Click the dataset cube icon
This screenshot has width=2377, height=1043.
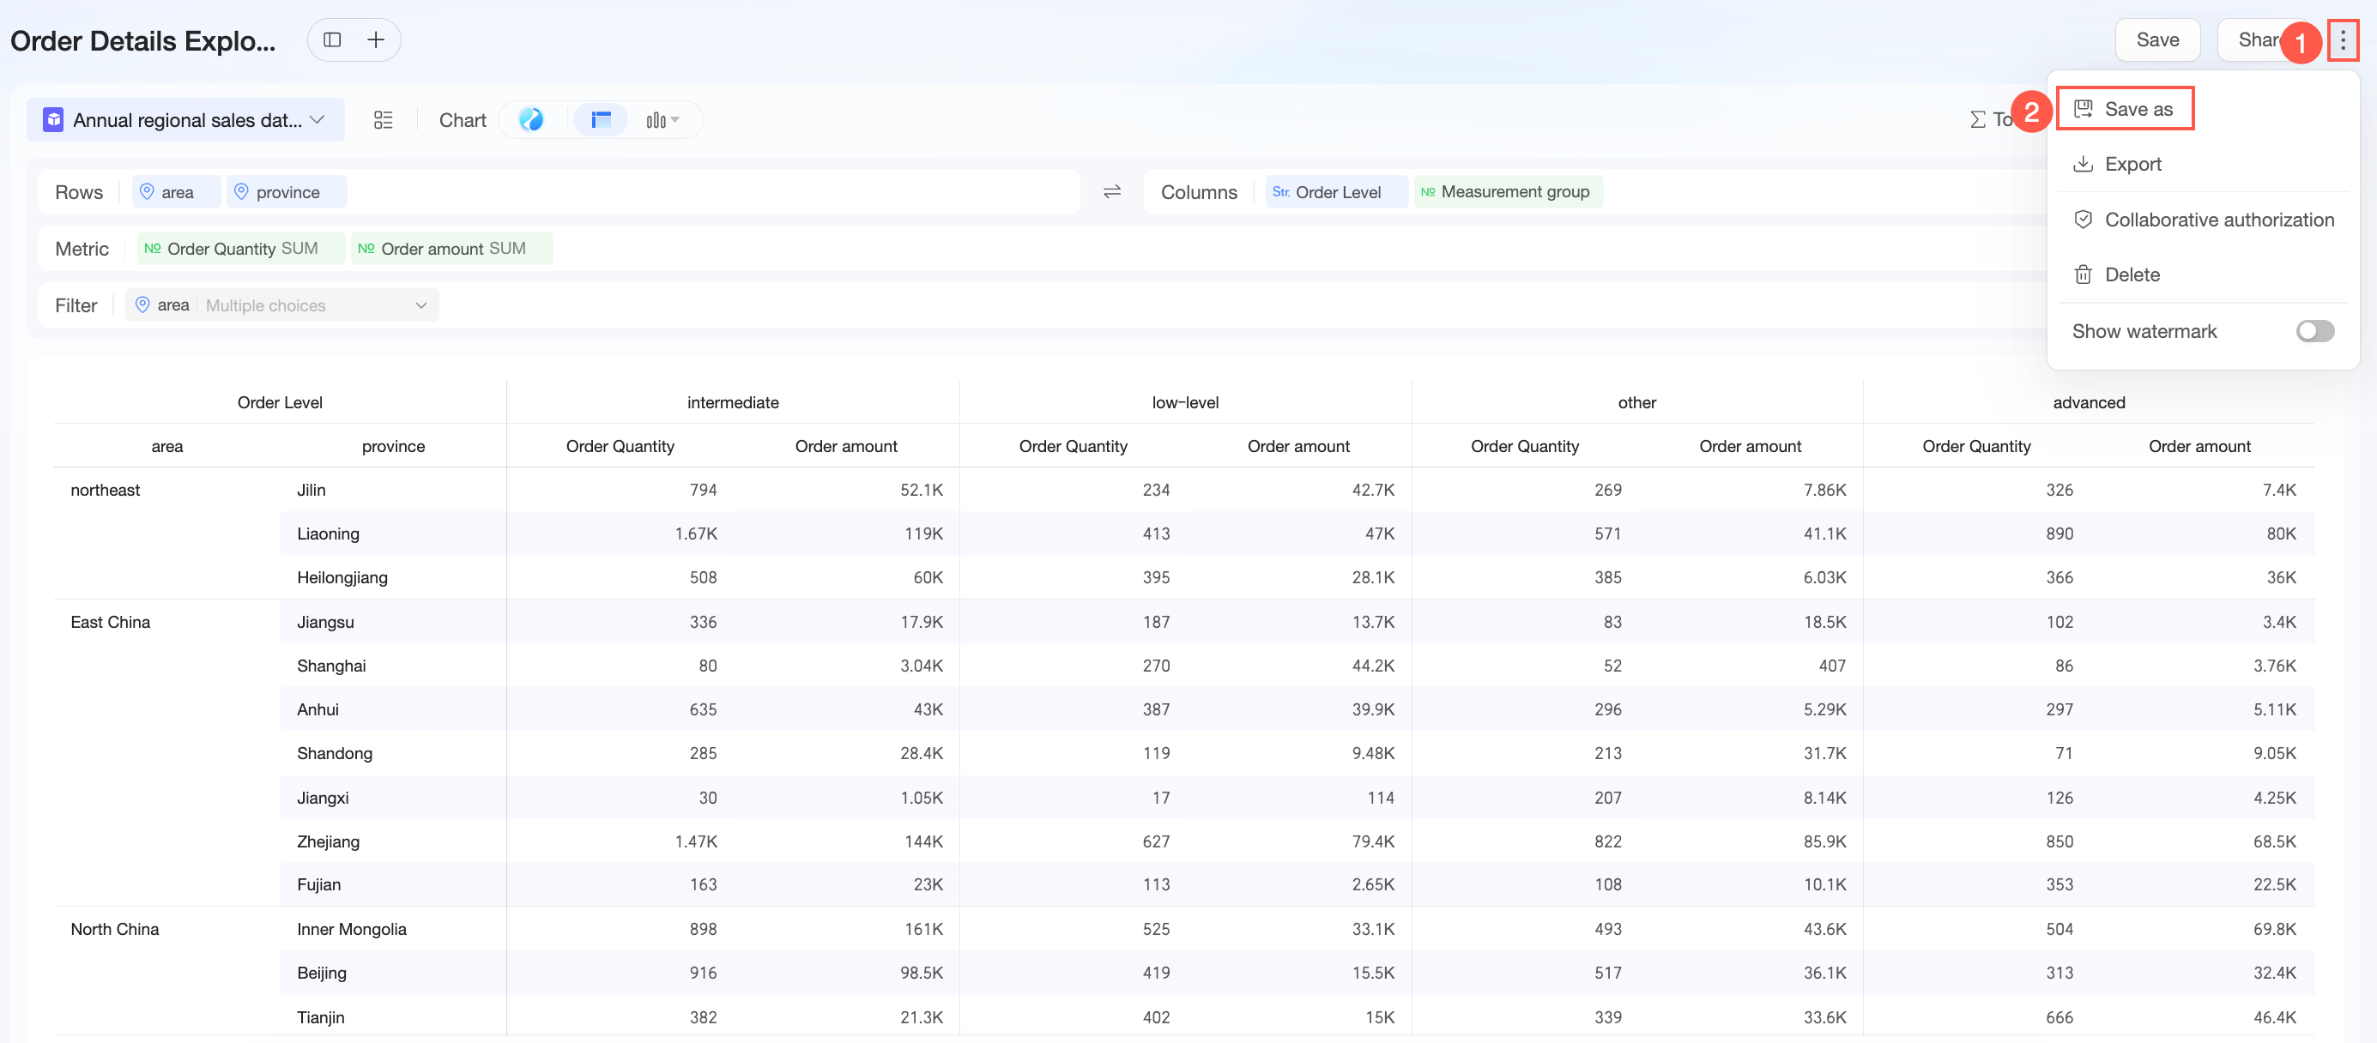53,120
